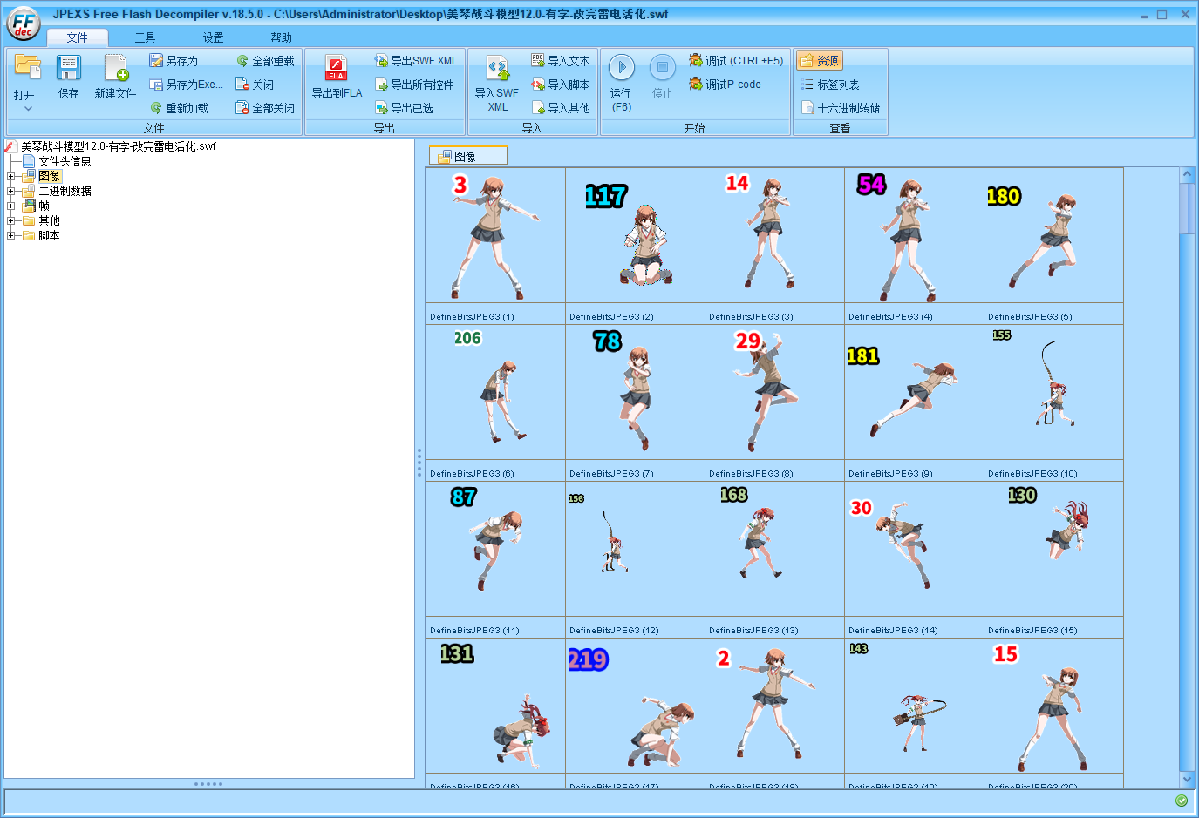The width and height of the screenshot is (1199, 818).
Task: Click 全部关闭 close all
Action: (265, 108)
